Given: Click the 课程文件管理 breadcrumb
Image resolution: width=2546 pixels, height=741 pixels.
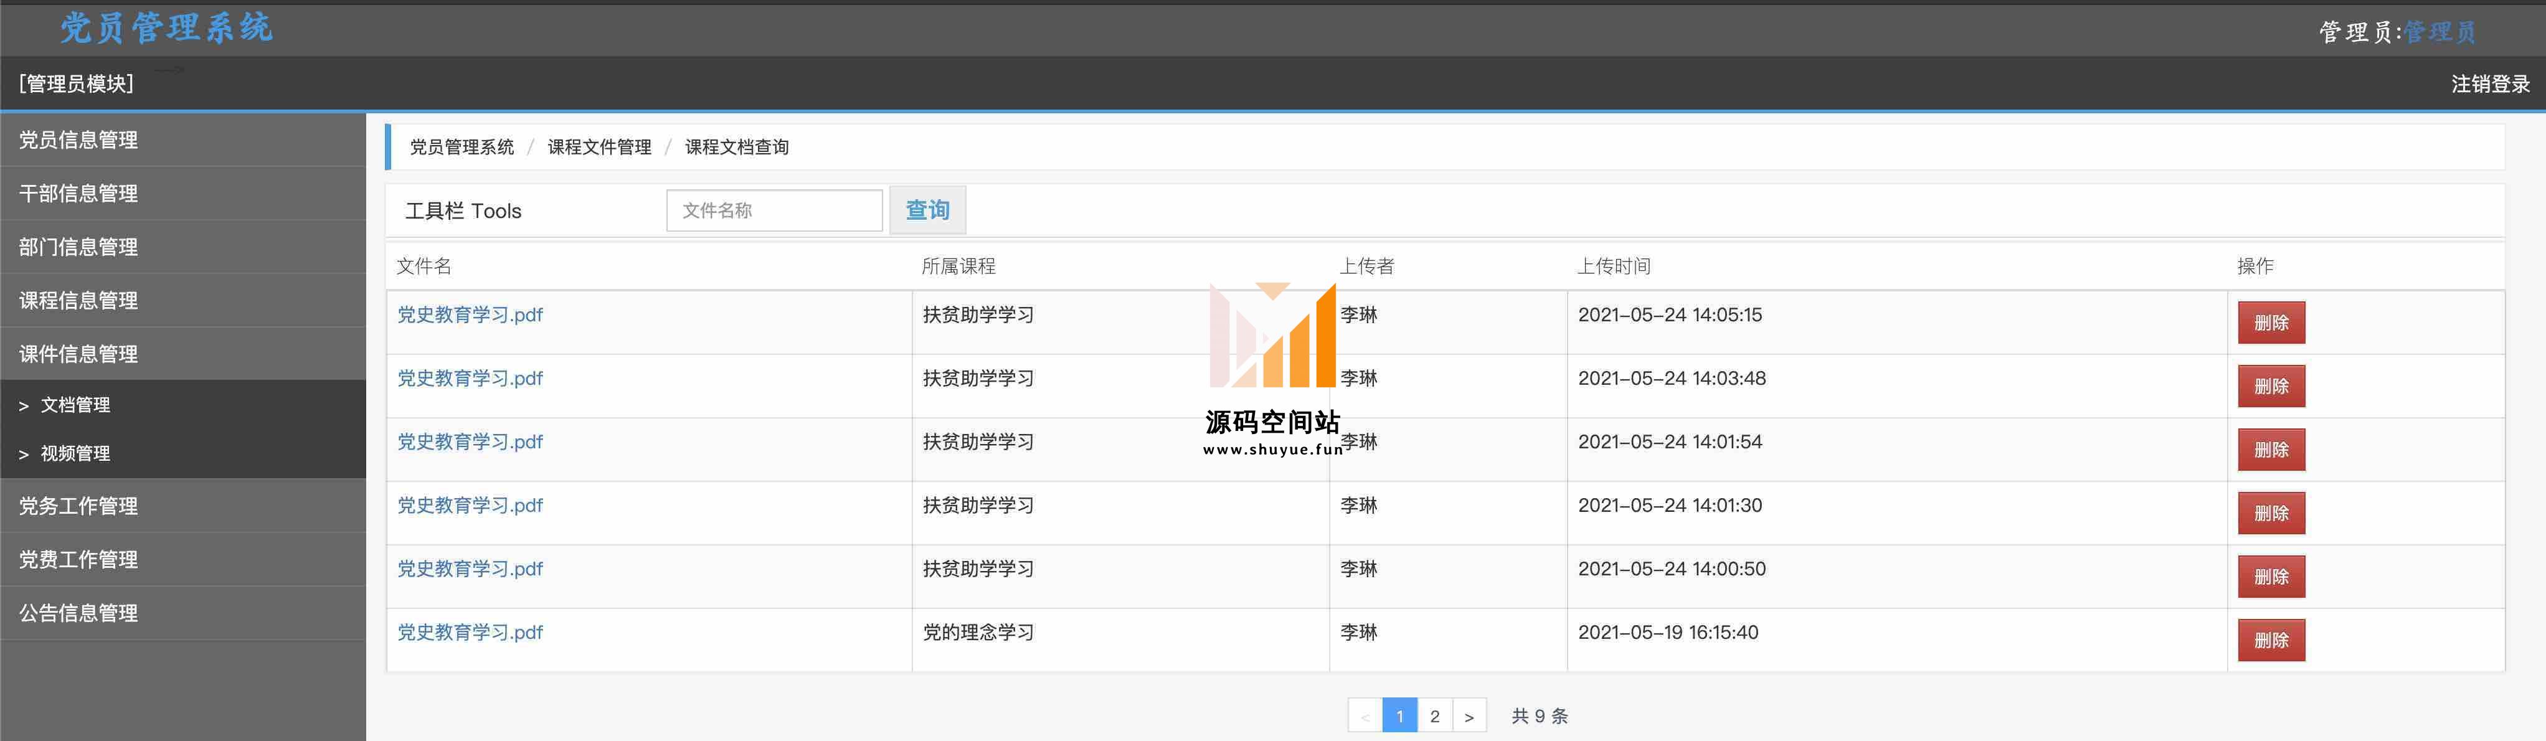Looking at the screenshot, I should pos(599,147).
